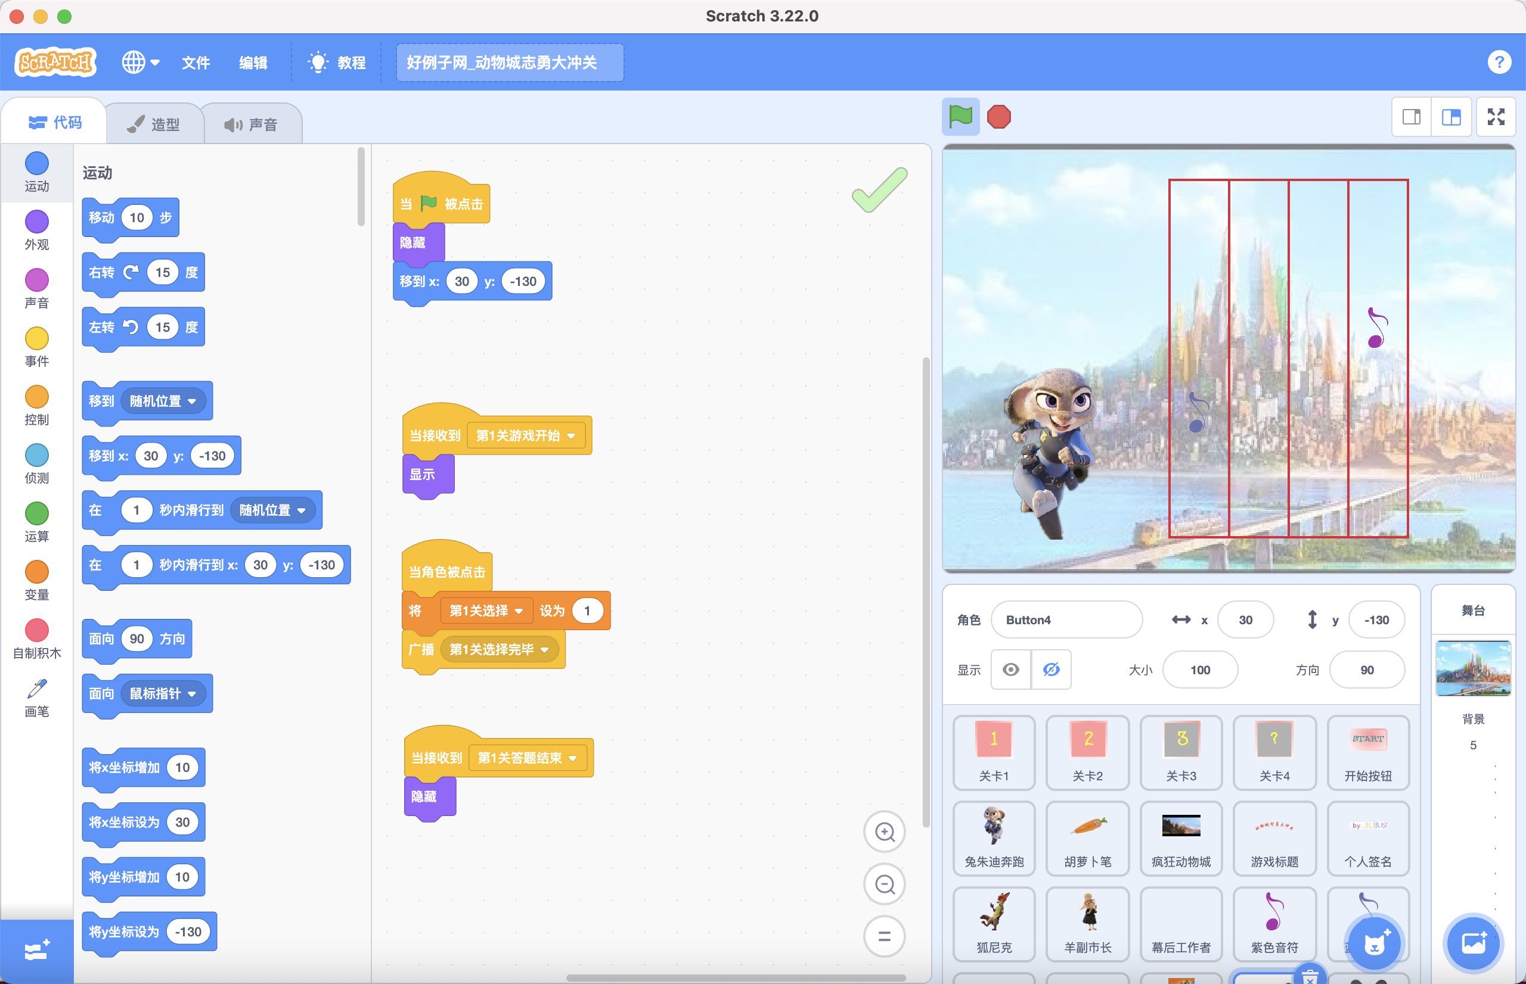Click the red stop sign button

point(998,116)
